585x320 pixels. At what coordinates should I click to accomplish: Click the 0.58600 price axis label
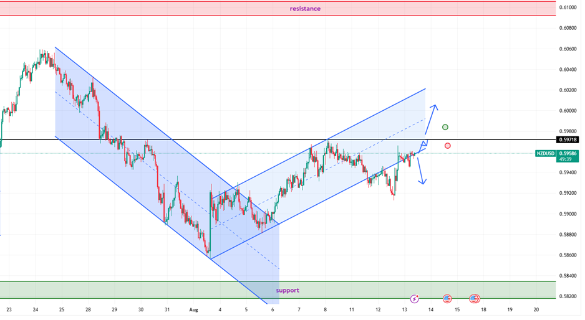click(x=568, y=255)
